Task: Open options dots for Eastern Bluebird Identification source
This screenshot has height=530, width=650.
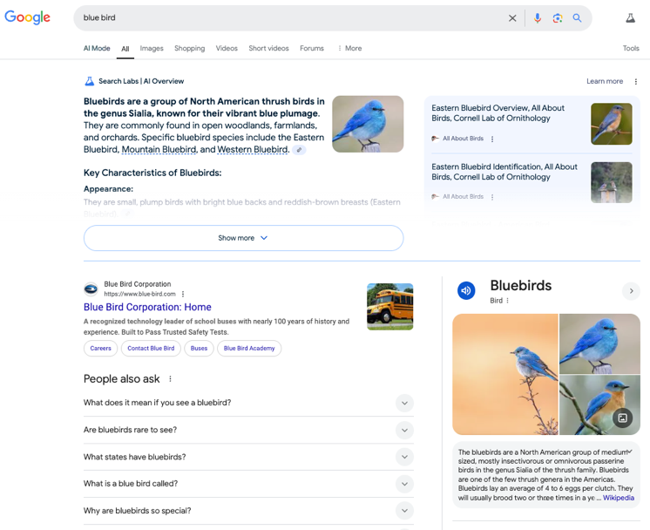Action: coord(492,197)
